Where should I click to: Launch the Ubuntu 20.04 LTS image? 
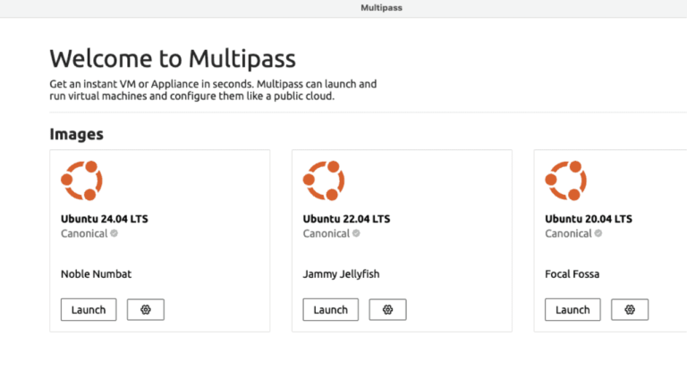tap(572, 309)
